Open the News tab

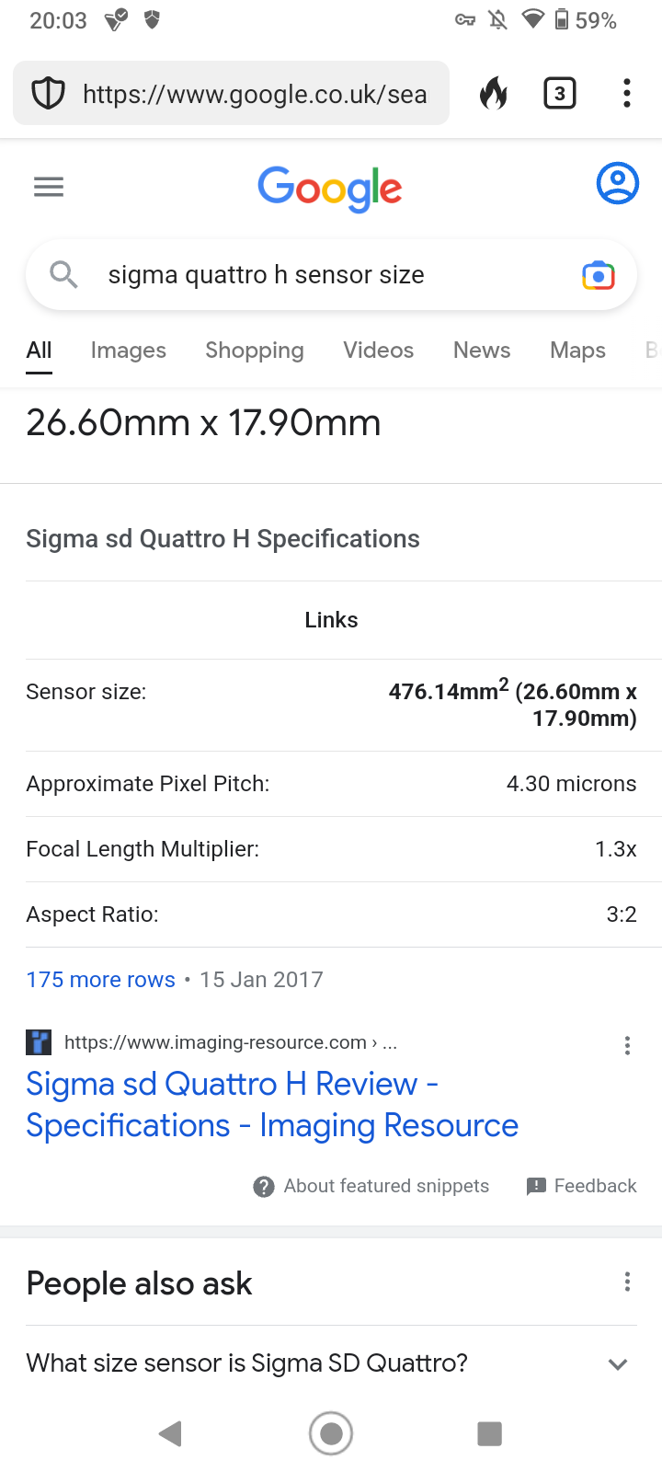[482, 351]
